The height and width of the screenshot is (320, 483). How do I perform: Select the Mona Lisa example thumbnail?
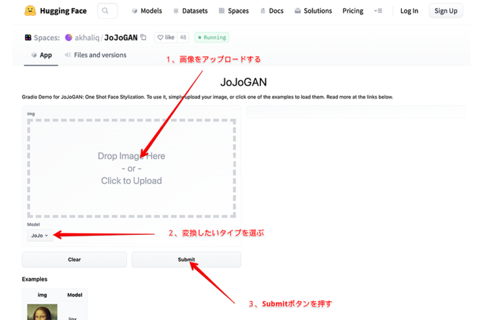coord(42,312)
